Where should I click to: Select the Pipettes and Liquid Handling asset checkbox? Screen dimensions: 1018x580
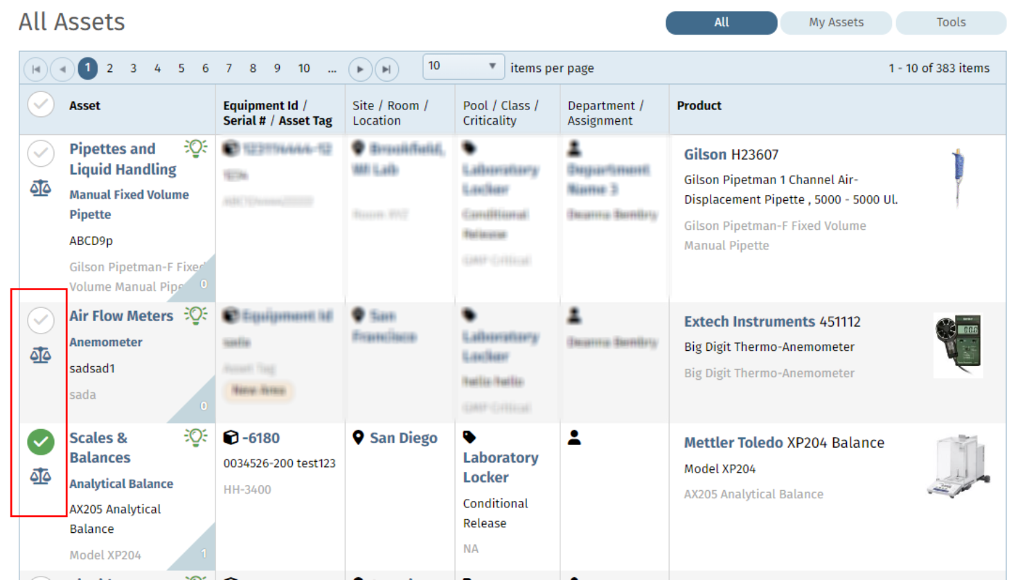tap(41, 154)
